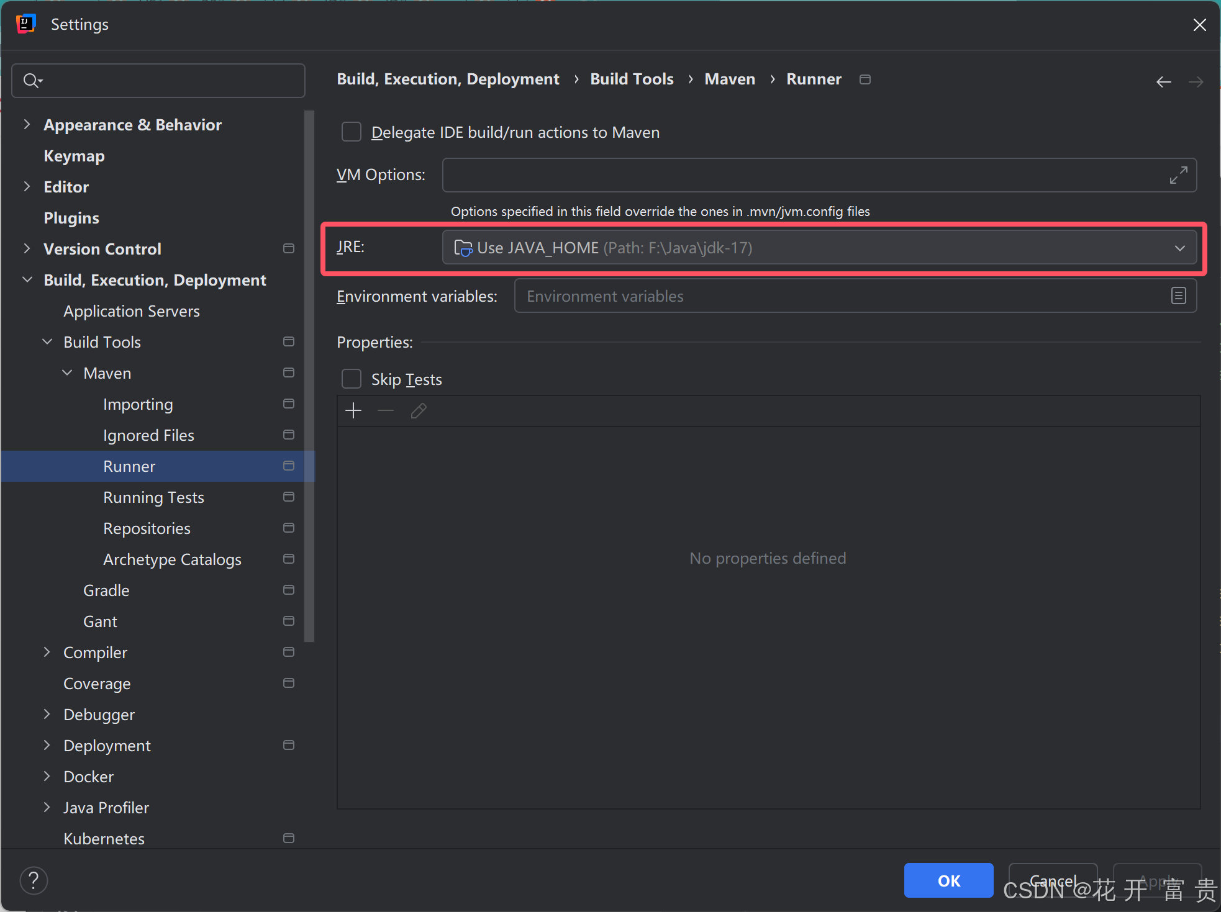The image size is (1221, 912).
Task: Click expand icon in VM Options field
Action: 1178,175
